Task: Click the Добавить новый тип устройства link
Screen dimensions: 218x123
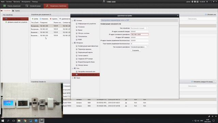Action: click(16, 22)
